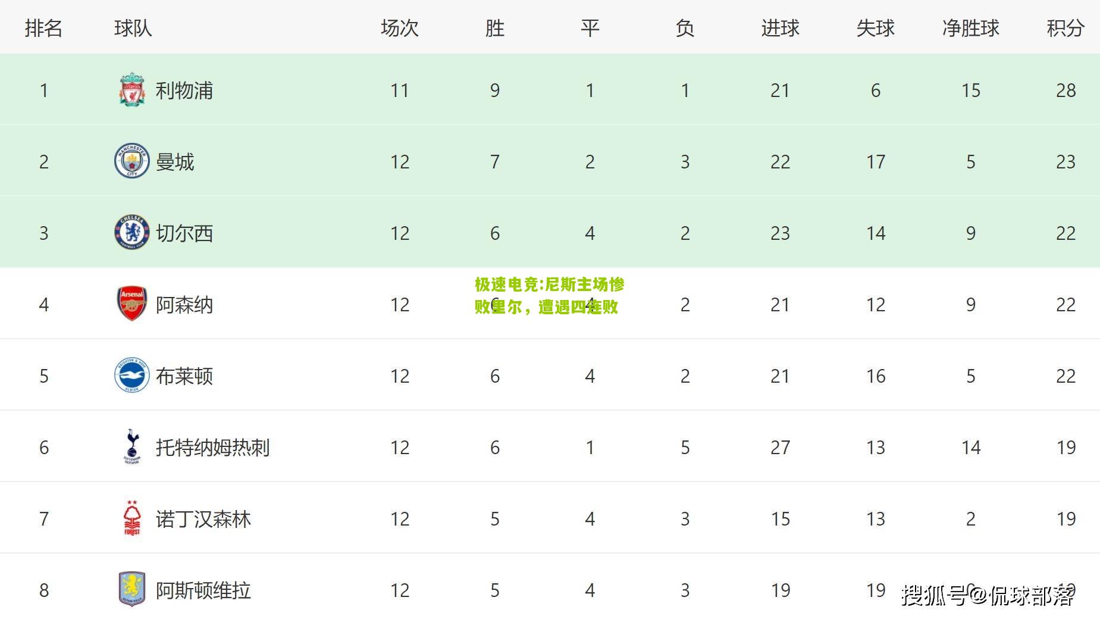
Task: Sort by 净胜球 column header
Action: click(970, 28)
